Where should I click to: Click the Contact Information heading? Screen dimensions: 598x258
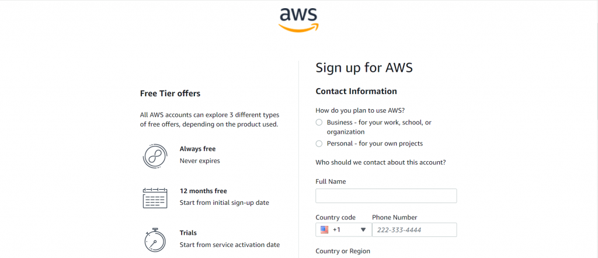tap(356, 92)
